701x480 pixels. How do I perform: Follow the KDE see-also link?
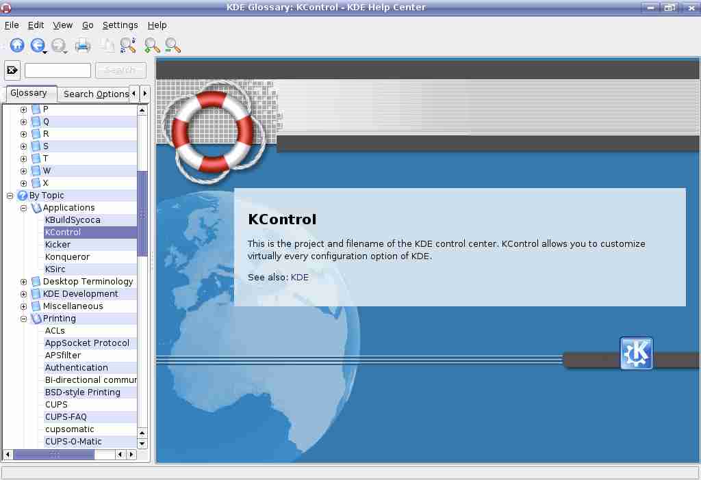tap(300, 278)
